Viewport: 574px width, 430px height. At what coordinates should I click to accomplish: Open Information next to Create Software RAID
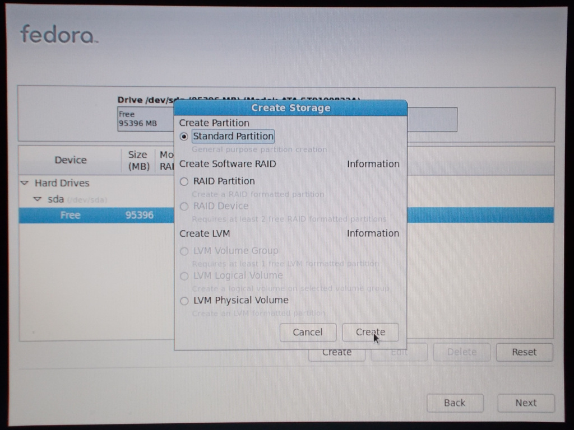tap(373, 164)
